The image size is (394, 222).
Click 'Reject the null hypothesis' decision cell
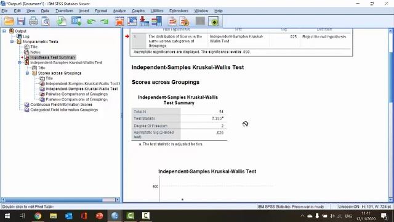[324, 37]
